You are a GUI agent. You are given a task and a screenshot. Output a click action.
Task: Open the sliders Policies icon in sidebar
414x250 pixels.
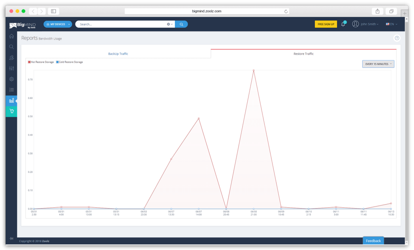tap(11, 68)
